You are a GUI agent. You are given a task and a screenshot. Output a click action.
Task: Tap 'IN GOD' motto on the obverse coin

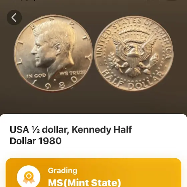click(36, 76)
